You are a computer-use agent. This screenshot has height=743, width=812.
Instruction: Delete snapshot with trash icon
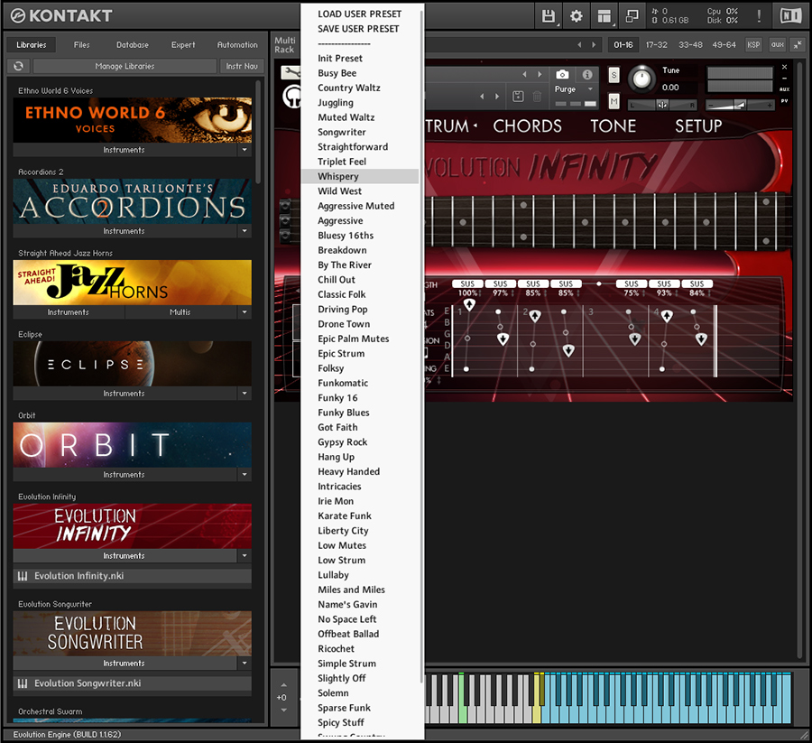[537, 96]
